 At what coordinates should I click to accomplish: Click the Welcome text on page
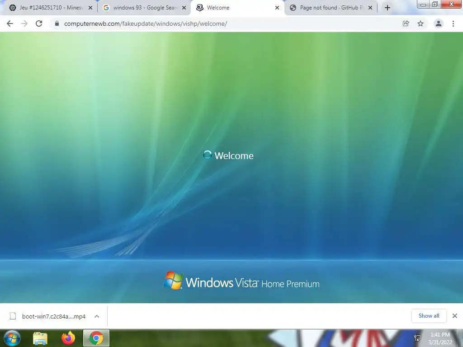pyautogui.click(x=234, y=156)
